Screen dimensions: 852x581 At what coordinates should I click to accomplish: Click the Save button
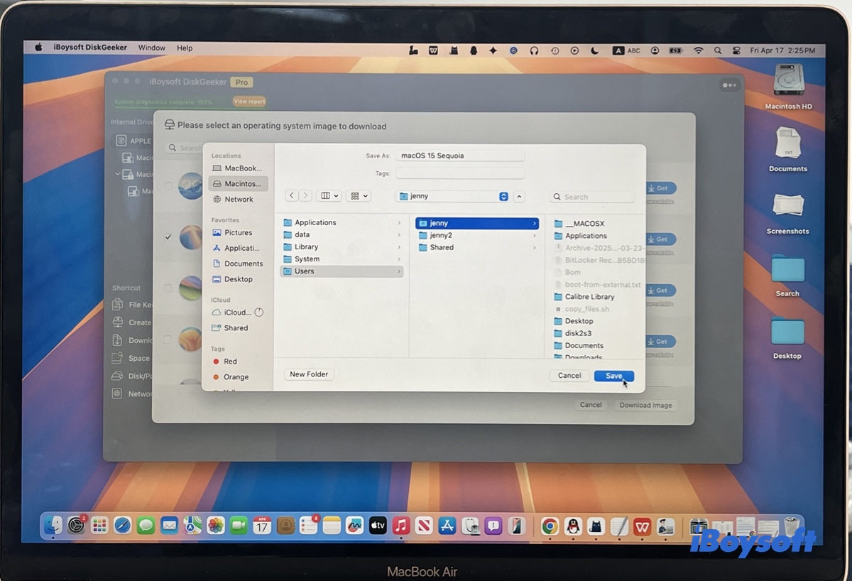point(613,375)
